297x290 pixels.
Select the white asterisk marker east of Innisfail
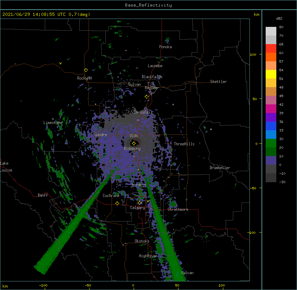pyautogui.click(x=173, y=104)
